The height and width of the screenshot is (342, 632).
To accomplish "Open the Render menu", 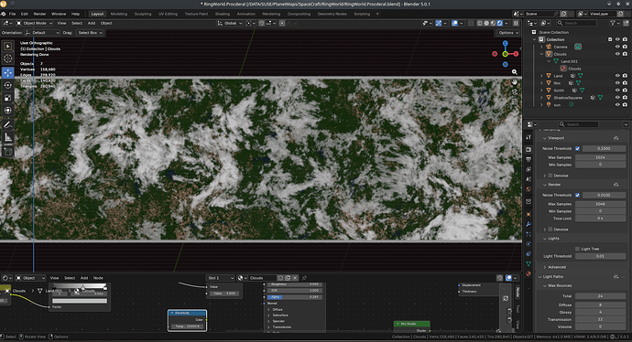I will click(x=39, y=14).
